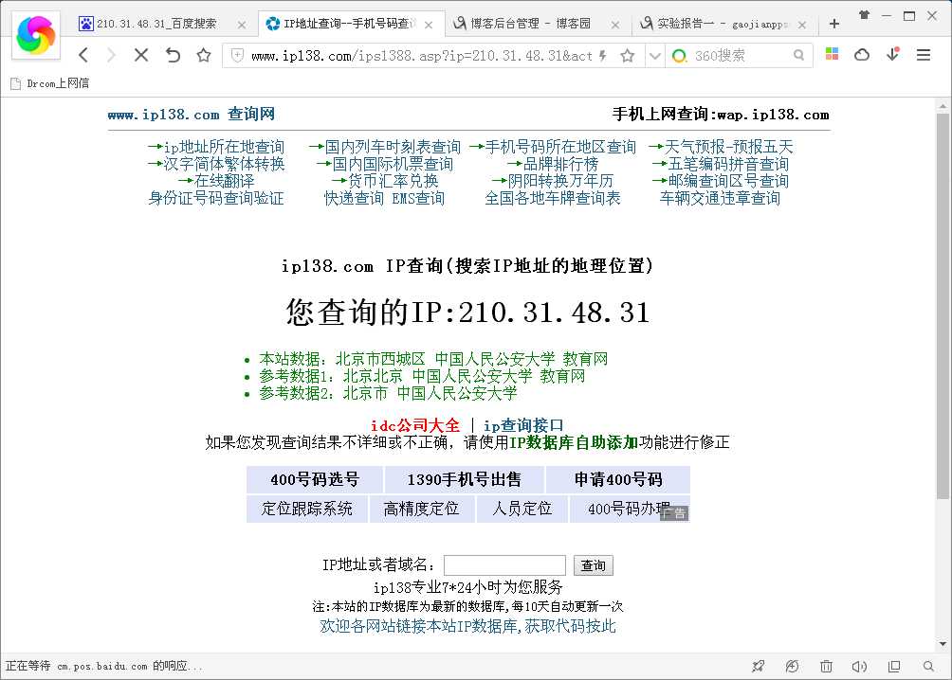The height and width of the screenshot is (680, 952).
Task: Click the undo-close restore page icon
Action: 173,56
